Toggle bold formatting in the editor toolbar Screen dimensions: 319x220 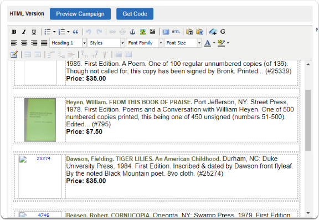(14, 32)
